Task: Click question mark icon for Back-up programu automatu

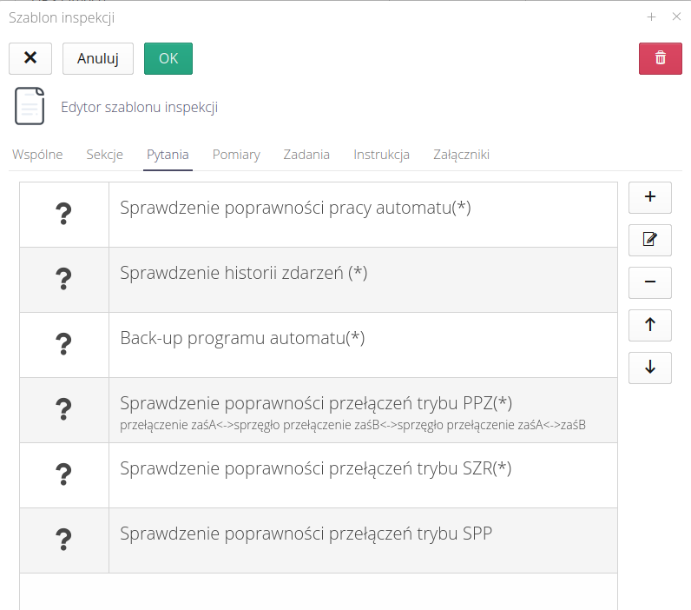Action: 63,345
